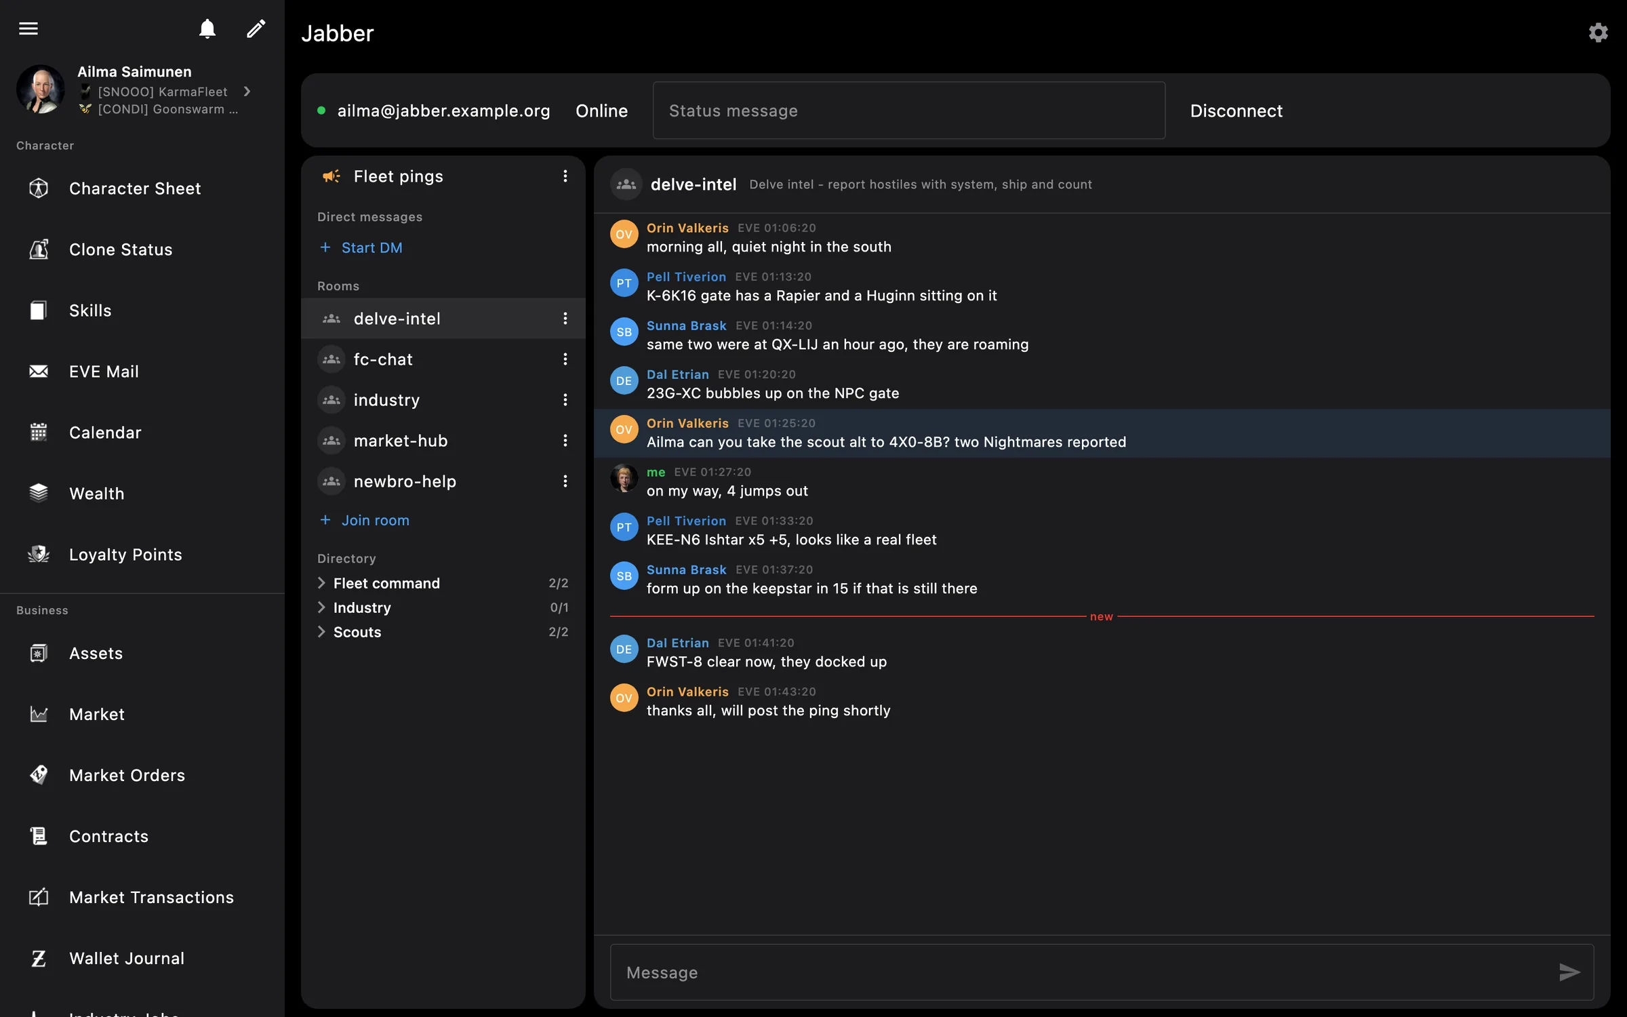
Task: Click the pencil edit icon
Action: pyautogui.click(x=256, y=28)
